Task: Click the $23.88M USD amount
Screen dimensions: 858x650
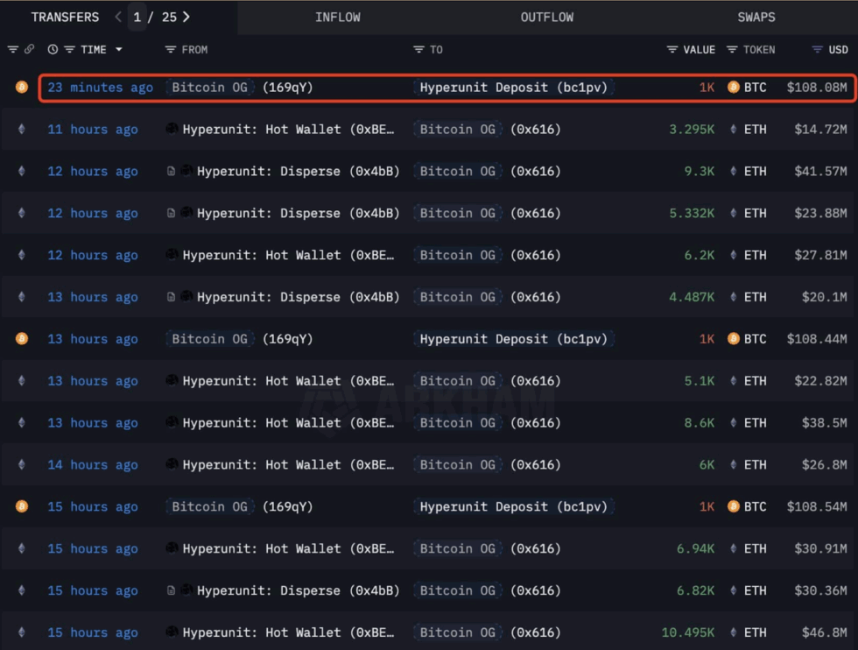Action: (x=820, y=213)
